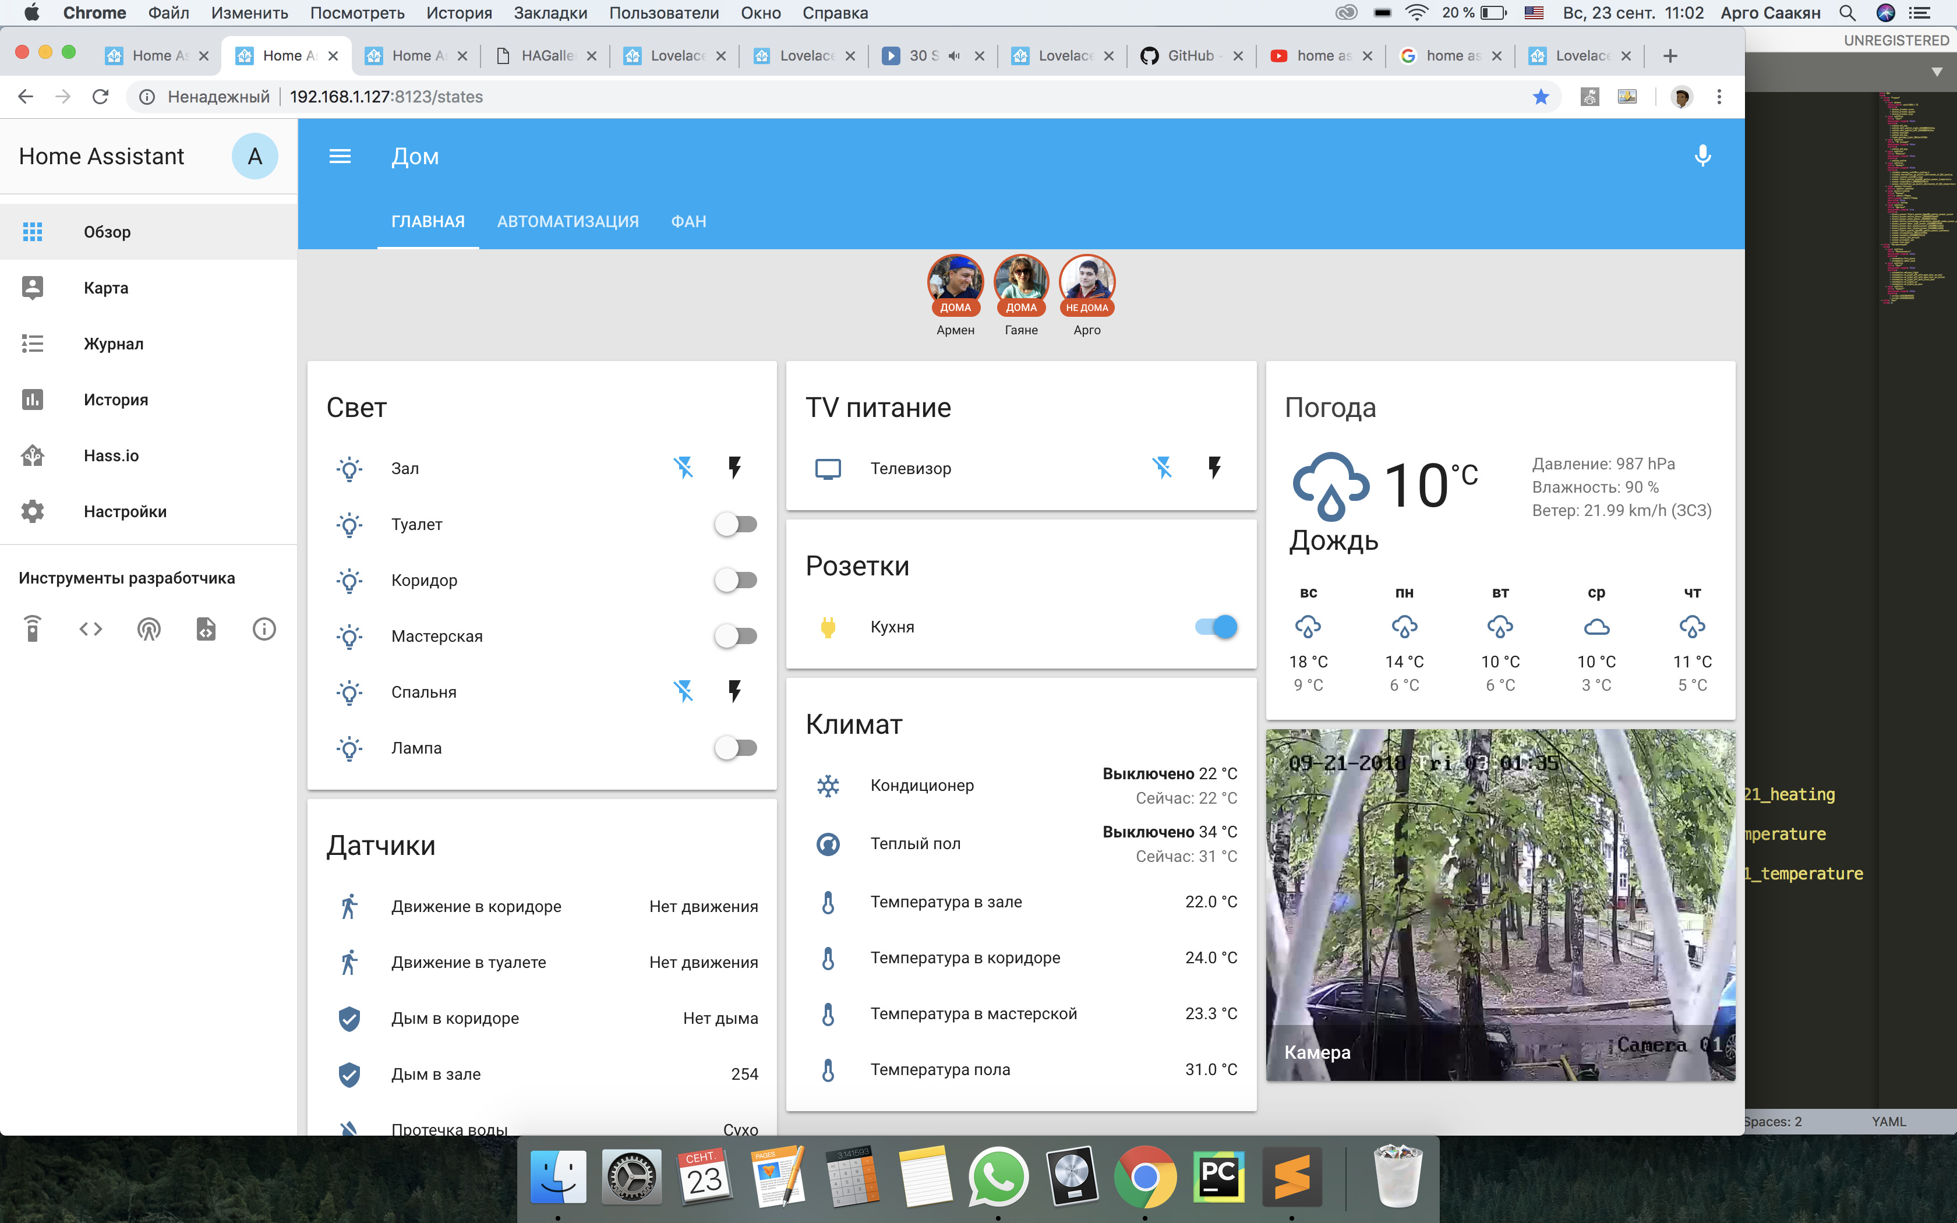The height and width of the screenshot is (1223, 1957).
Task: Toggle the Туалет light switch
Action: 736,524
